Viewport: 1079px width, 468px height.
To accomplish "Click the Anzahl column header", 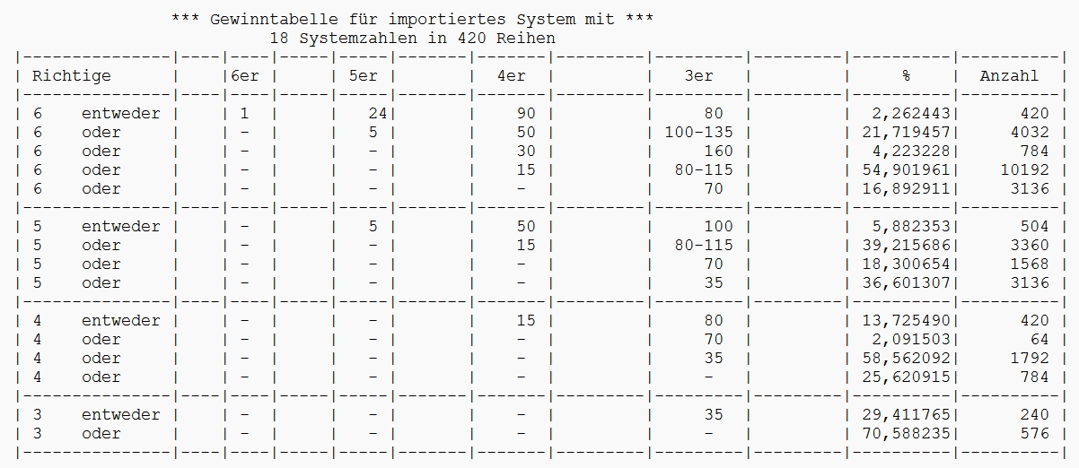I will [x=1009, y=75].
